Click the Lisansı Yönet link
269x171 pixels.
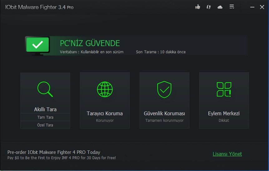pos(227,154)
